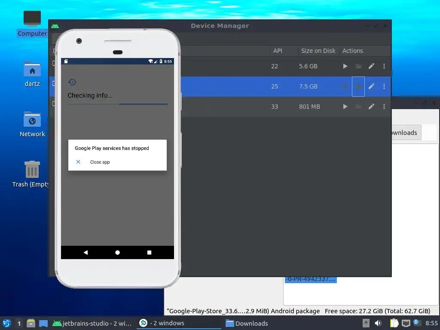
Task: Click the free space status text in file manager
Action: point(377,311)
